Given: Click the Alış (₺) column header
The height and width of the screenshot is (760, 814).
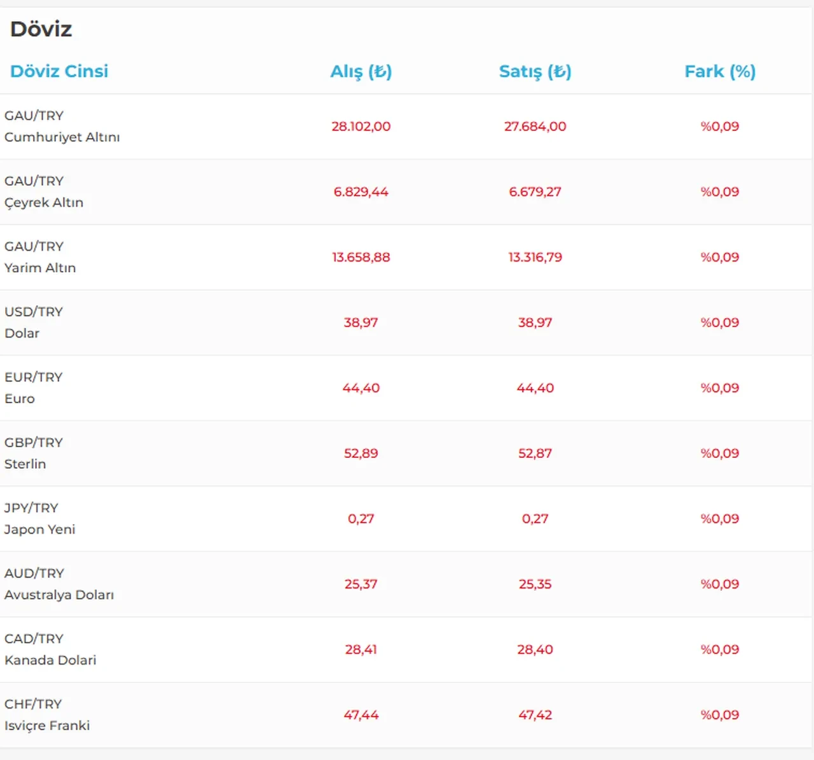Looking at the screenshot, I should [361, 71].
